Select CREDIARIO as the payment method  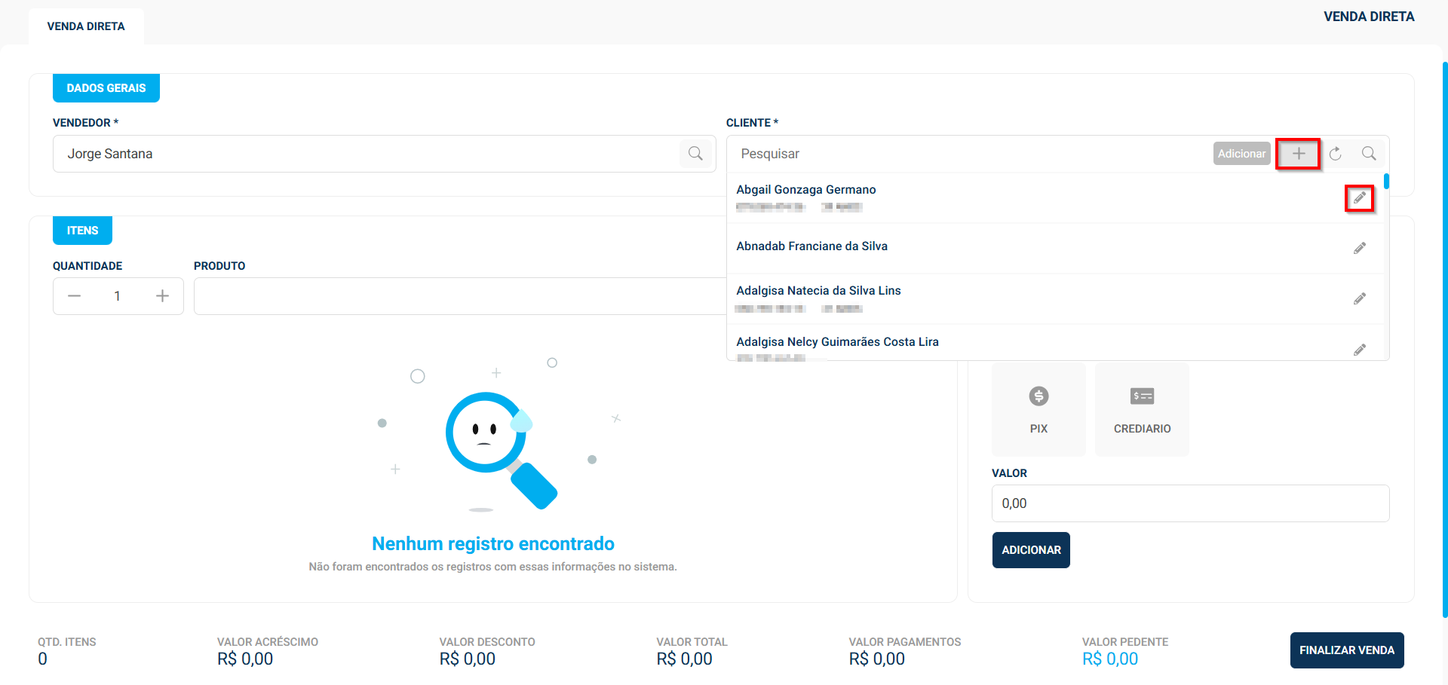(x=1141, y=409)
